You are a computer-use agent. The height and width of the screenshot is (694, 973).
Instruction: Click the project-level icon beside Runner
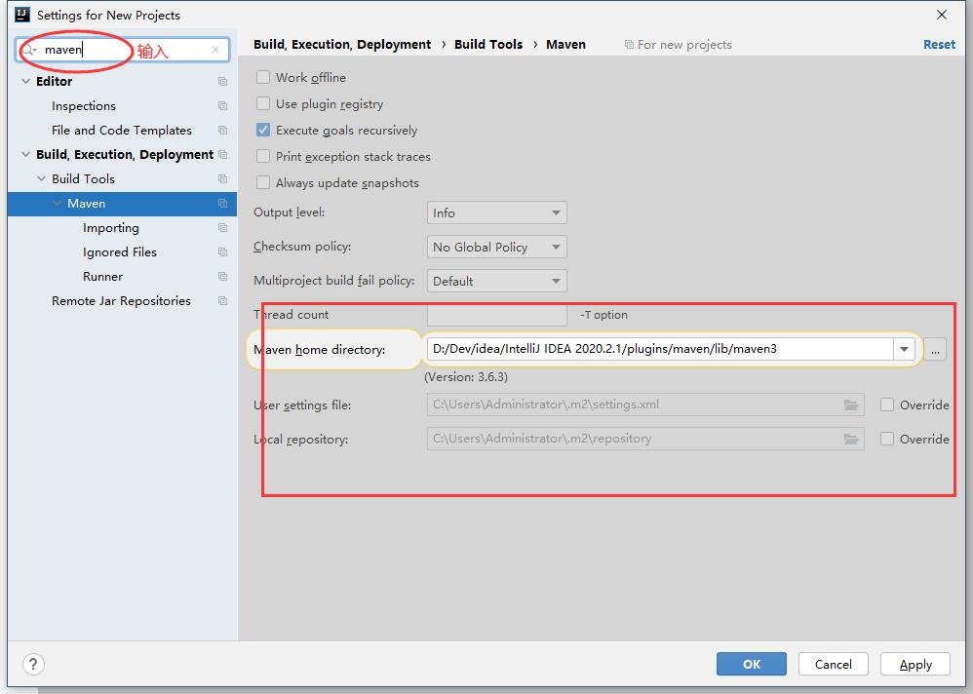pos(222,276)
